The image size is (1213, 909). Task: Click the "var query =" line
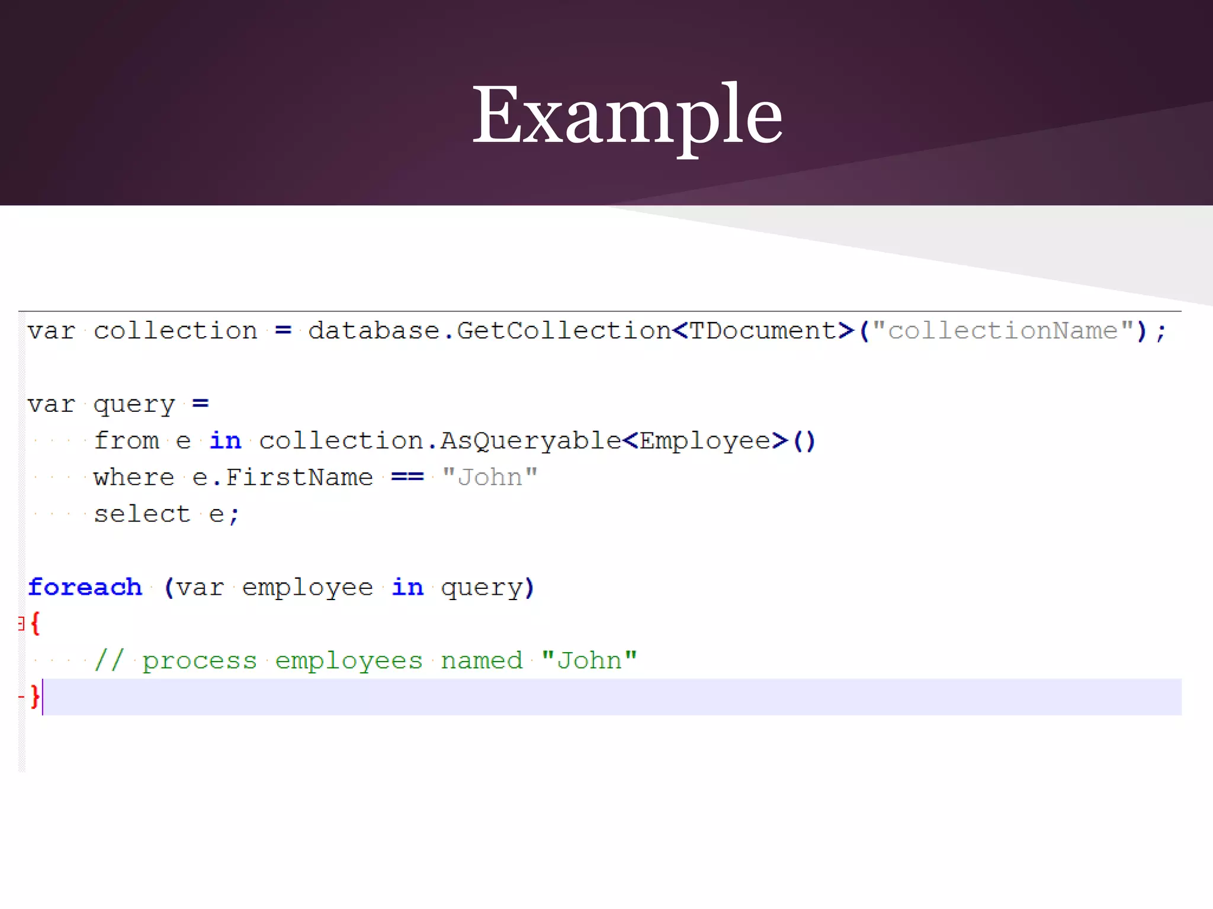tap(118, 405)
